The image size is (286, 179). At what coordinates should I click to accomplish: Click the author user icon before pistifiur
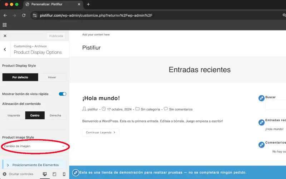tap(84, 109)
